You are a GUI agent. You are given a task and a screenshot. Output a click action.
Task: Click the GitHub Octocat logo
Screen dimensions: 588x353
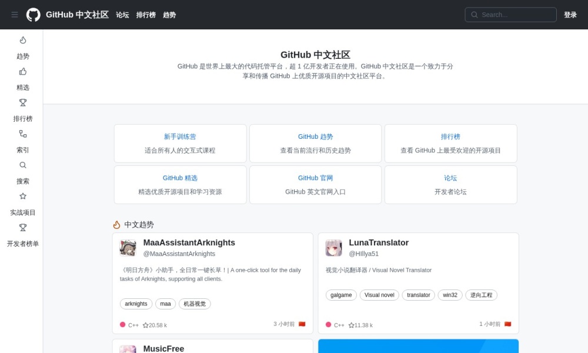34,15
